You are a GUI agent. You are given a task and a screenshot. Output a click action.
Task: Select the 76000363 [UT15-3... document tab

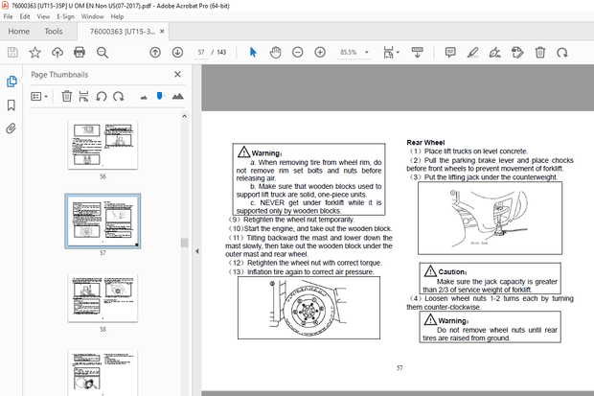(122, 32)
